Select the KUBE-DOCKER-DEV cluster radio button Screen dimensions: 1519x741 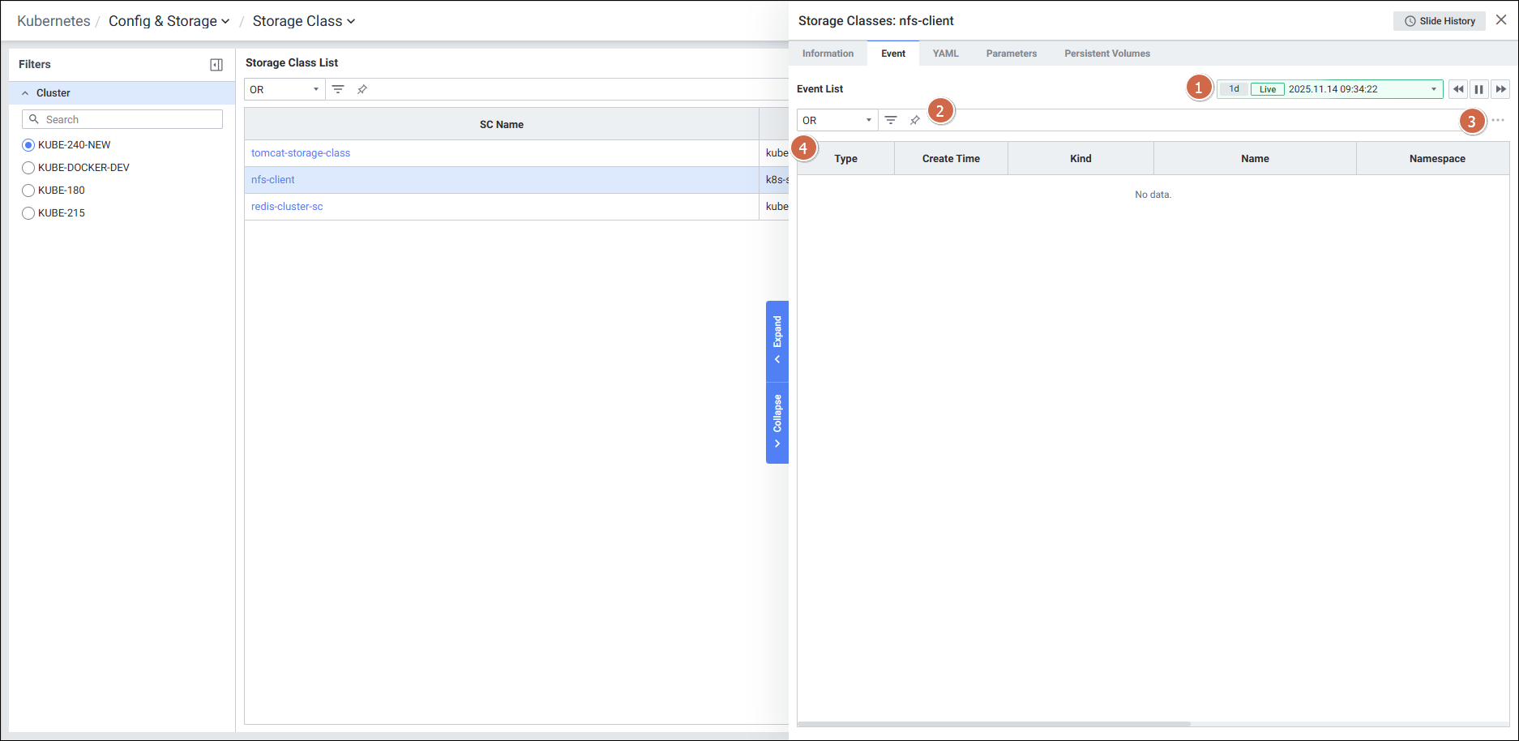[28, 168]
